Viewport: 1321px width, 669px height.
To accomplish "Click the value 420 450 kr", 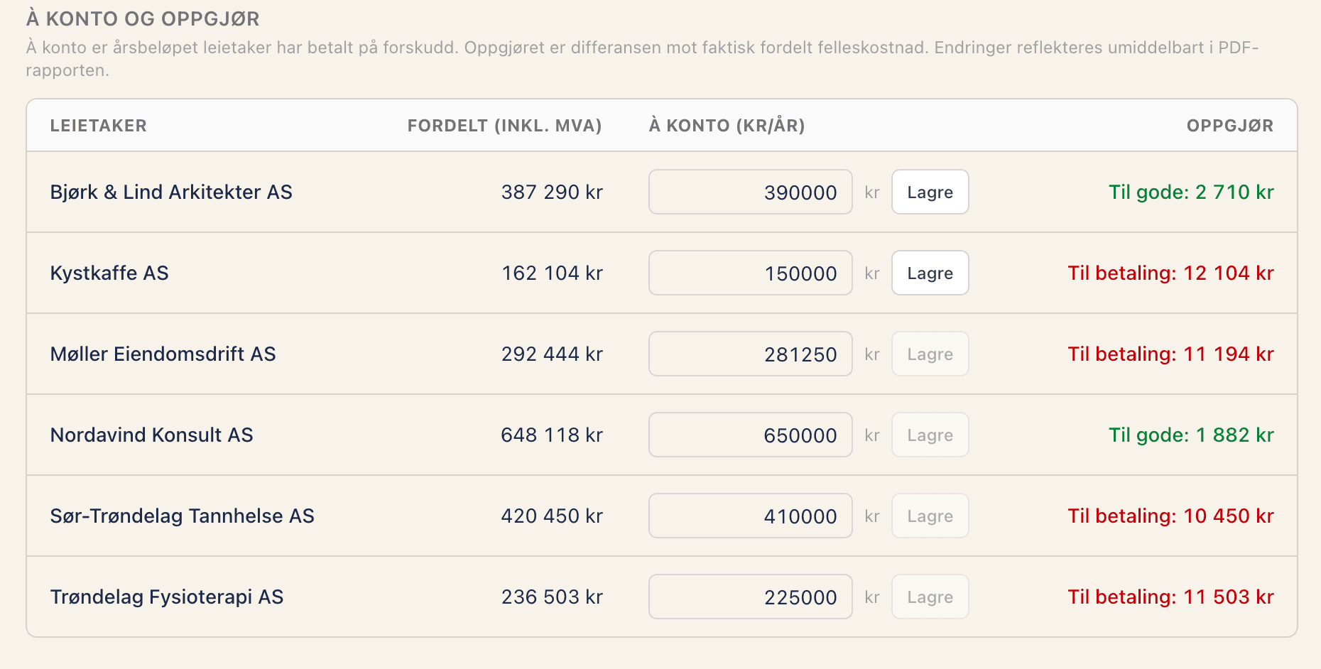I will tap(552, 516).
